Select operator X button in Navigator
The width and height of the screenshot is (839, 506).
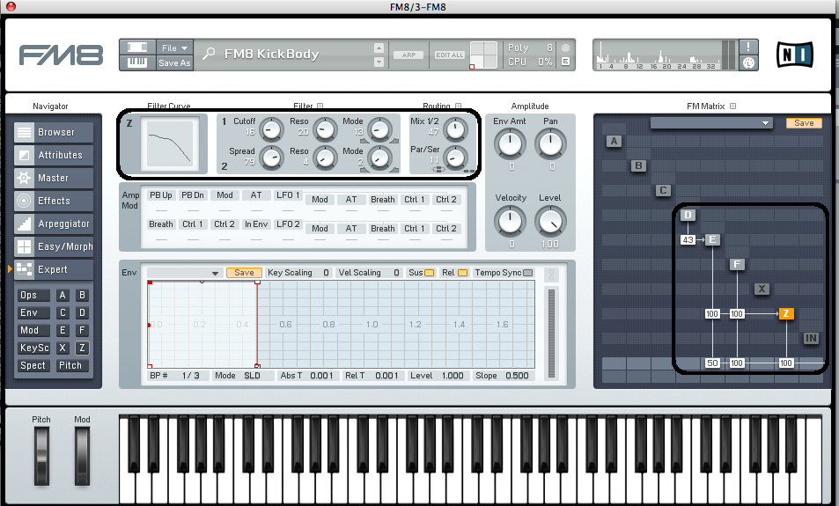[63, 348]
